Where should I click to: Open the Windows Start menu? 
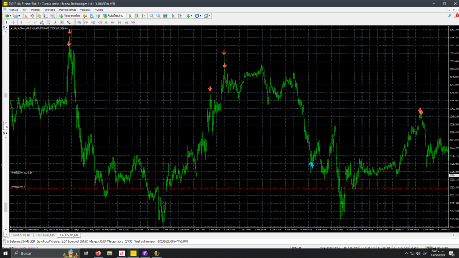[x=6, y=253]
